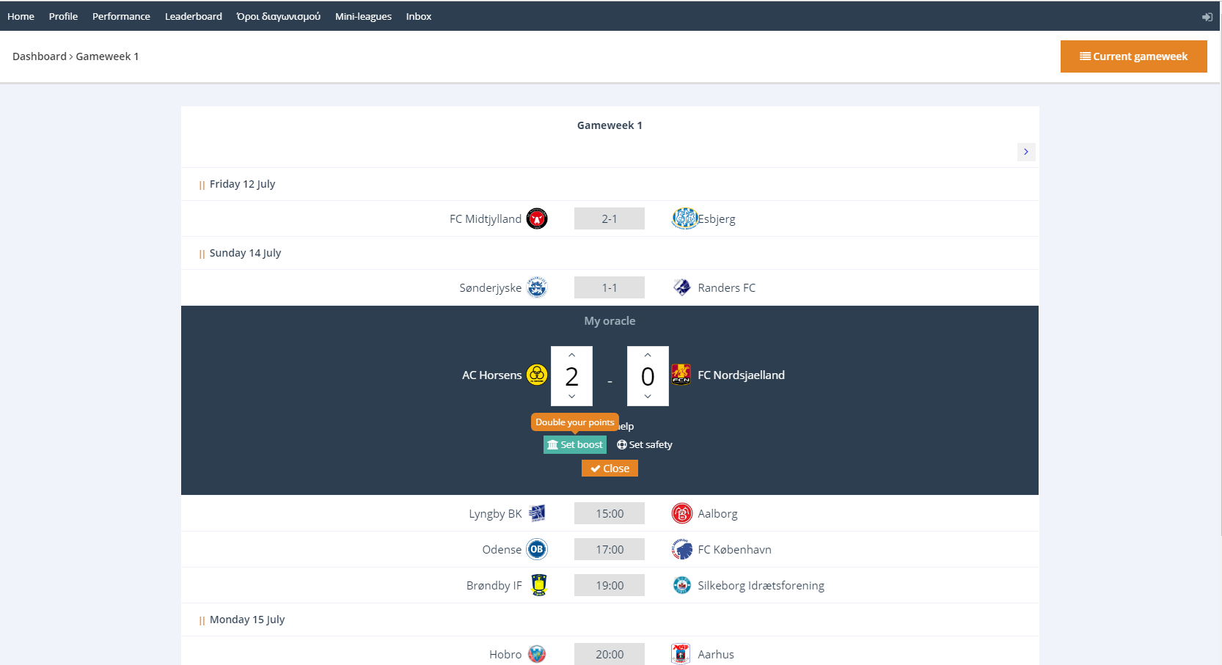
Task: Go to next gameweek with chevron
Action: coord(1025,152)
